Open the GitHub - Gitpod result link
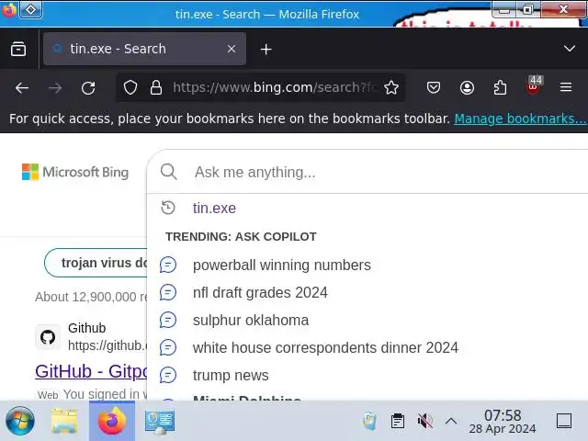Screen dimensions: 588x441 (91, 371)
